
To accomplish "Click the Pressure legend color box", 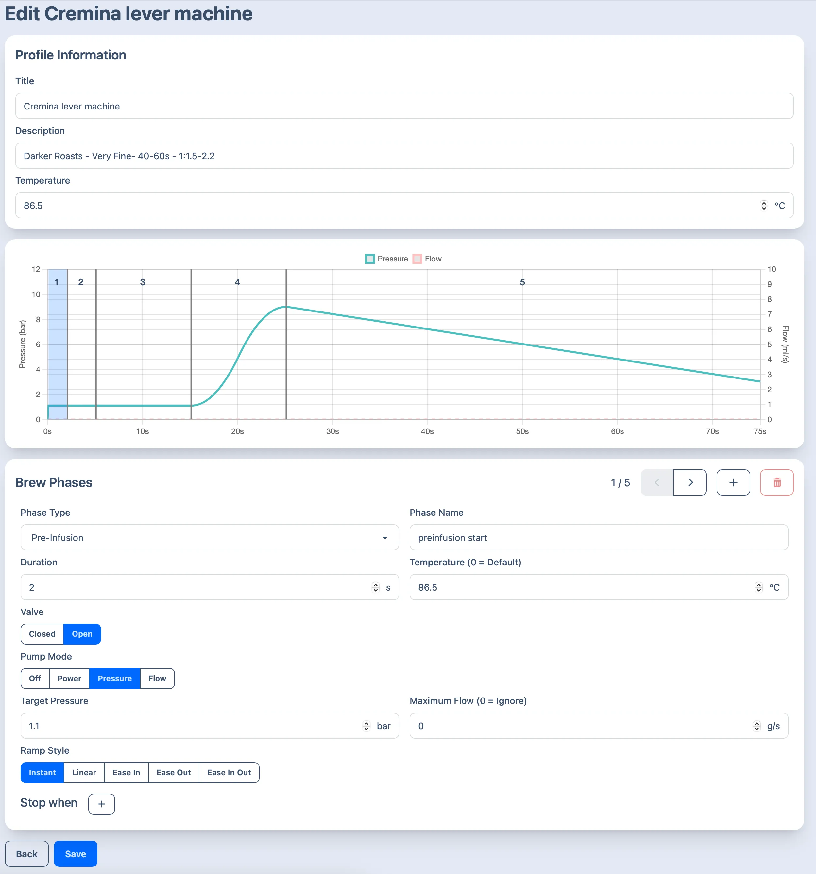I will pos(370,259).
